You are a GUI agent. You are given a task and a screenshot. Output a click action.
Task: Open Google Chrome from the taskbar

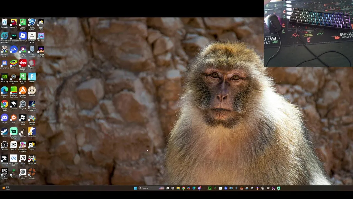pos(183,188)
